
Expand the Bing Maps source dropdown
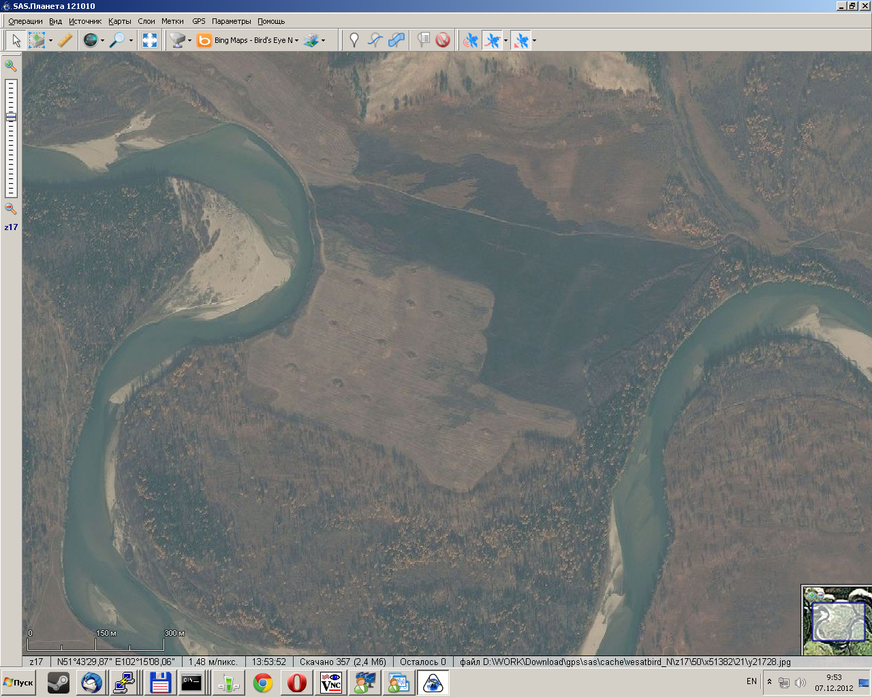(x=296, y=41)
